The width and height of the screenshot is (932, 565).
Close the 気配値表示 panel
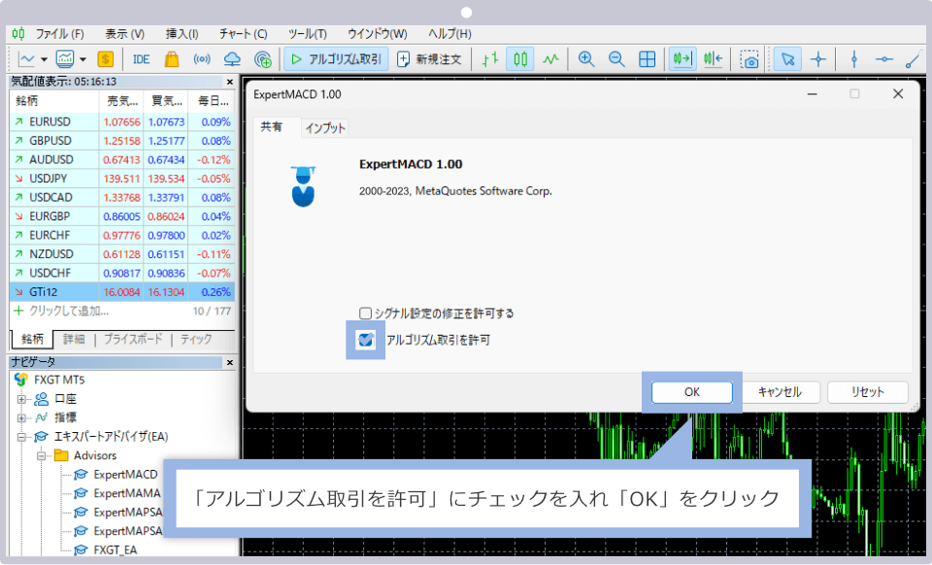(230, 82)
